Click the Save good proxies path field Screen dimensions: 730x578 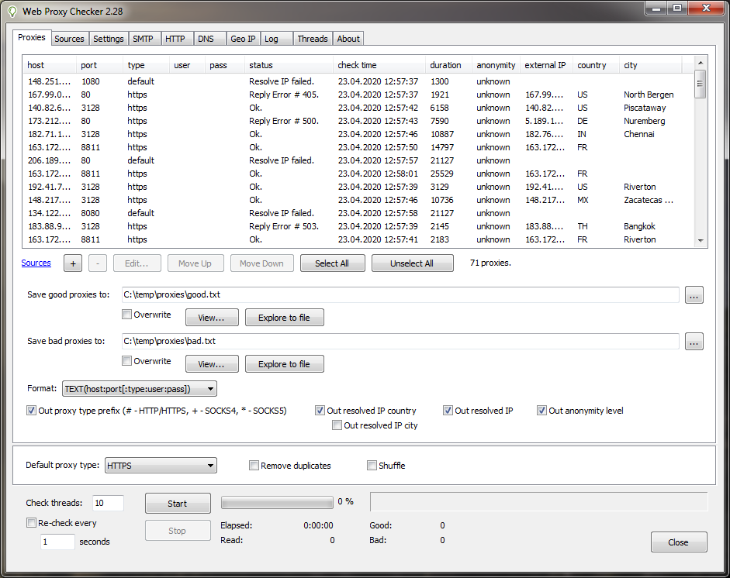[x=400, y=295]
